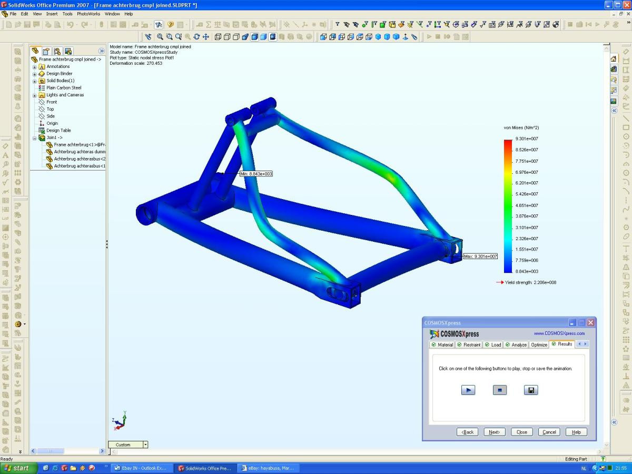Expand the Lights and Cameras node
Image resolution: width=632 pixels, height=474 pixels.
(35, 95)
